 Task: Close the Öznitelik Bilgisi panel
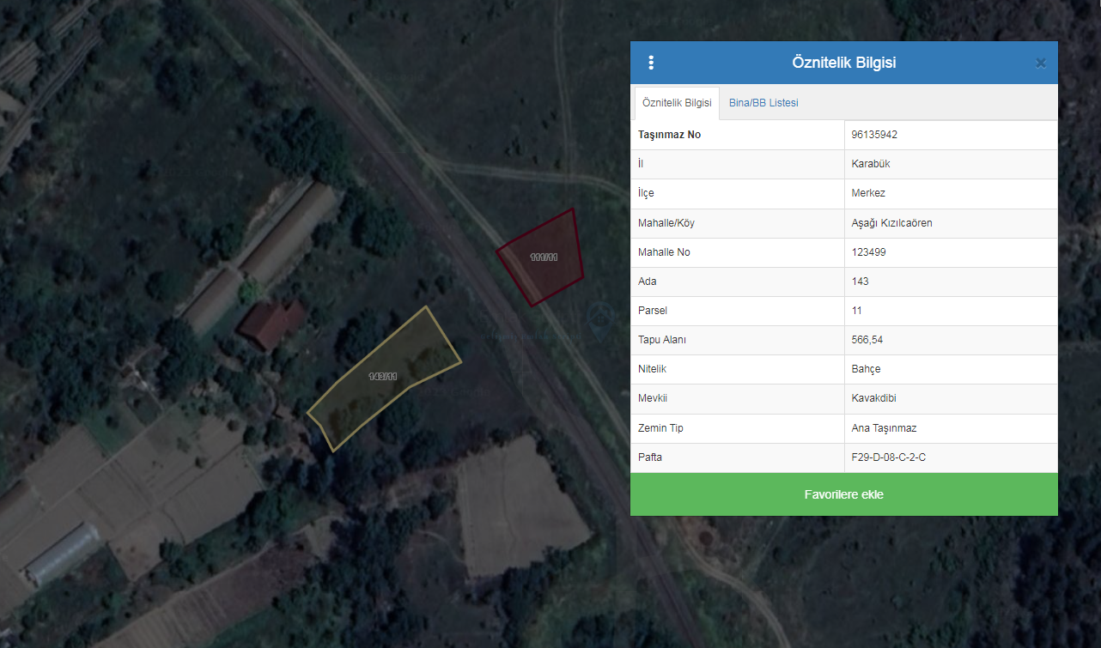tap(1040, 63)
